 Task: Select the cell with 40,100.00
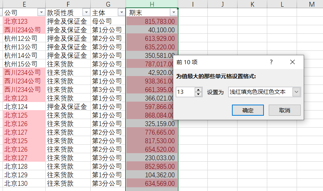coord(152,30)
